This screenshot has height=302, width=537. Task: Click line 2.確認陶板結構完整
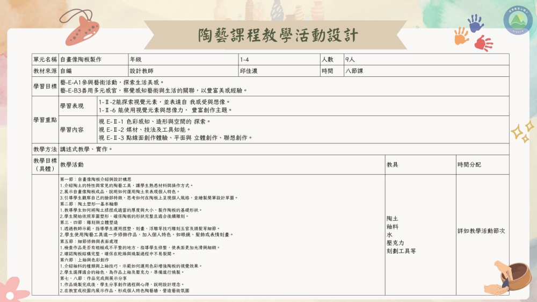pos(118,254)
